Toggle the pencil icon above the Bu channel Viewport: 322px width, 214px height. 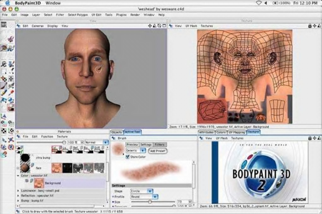pos(92,147)
